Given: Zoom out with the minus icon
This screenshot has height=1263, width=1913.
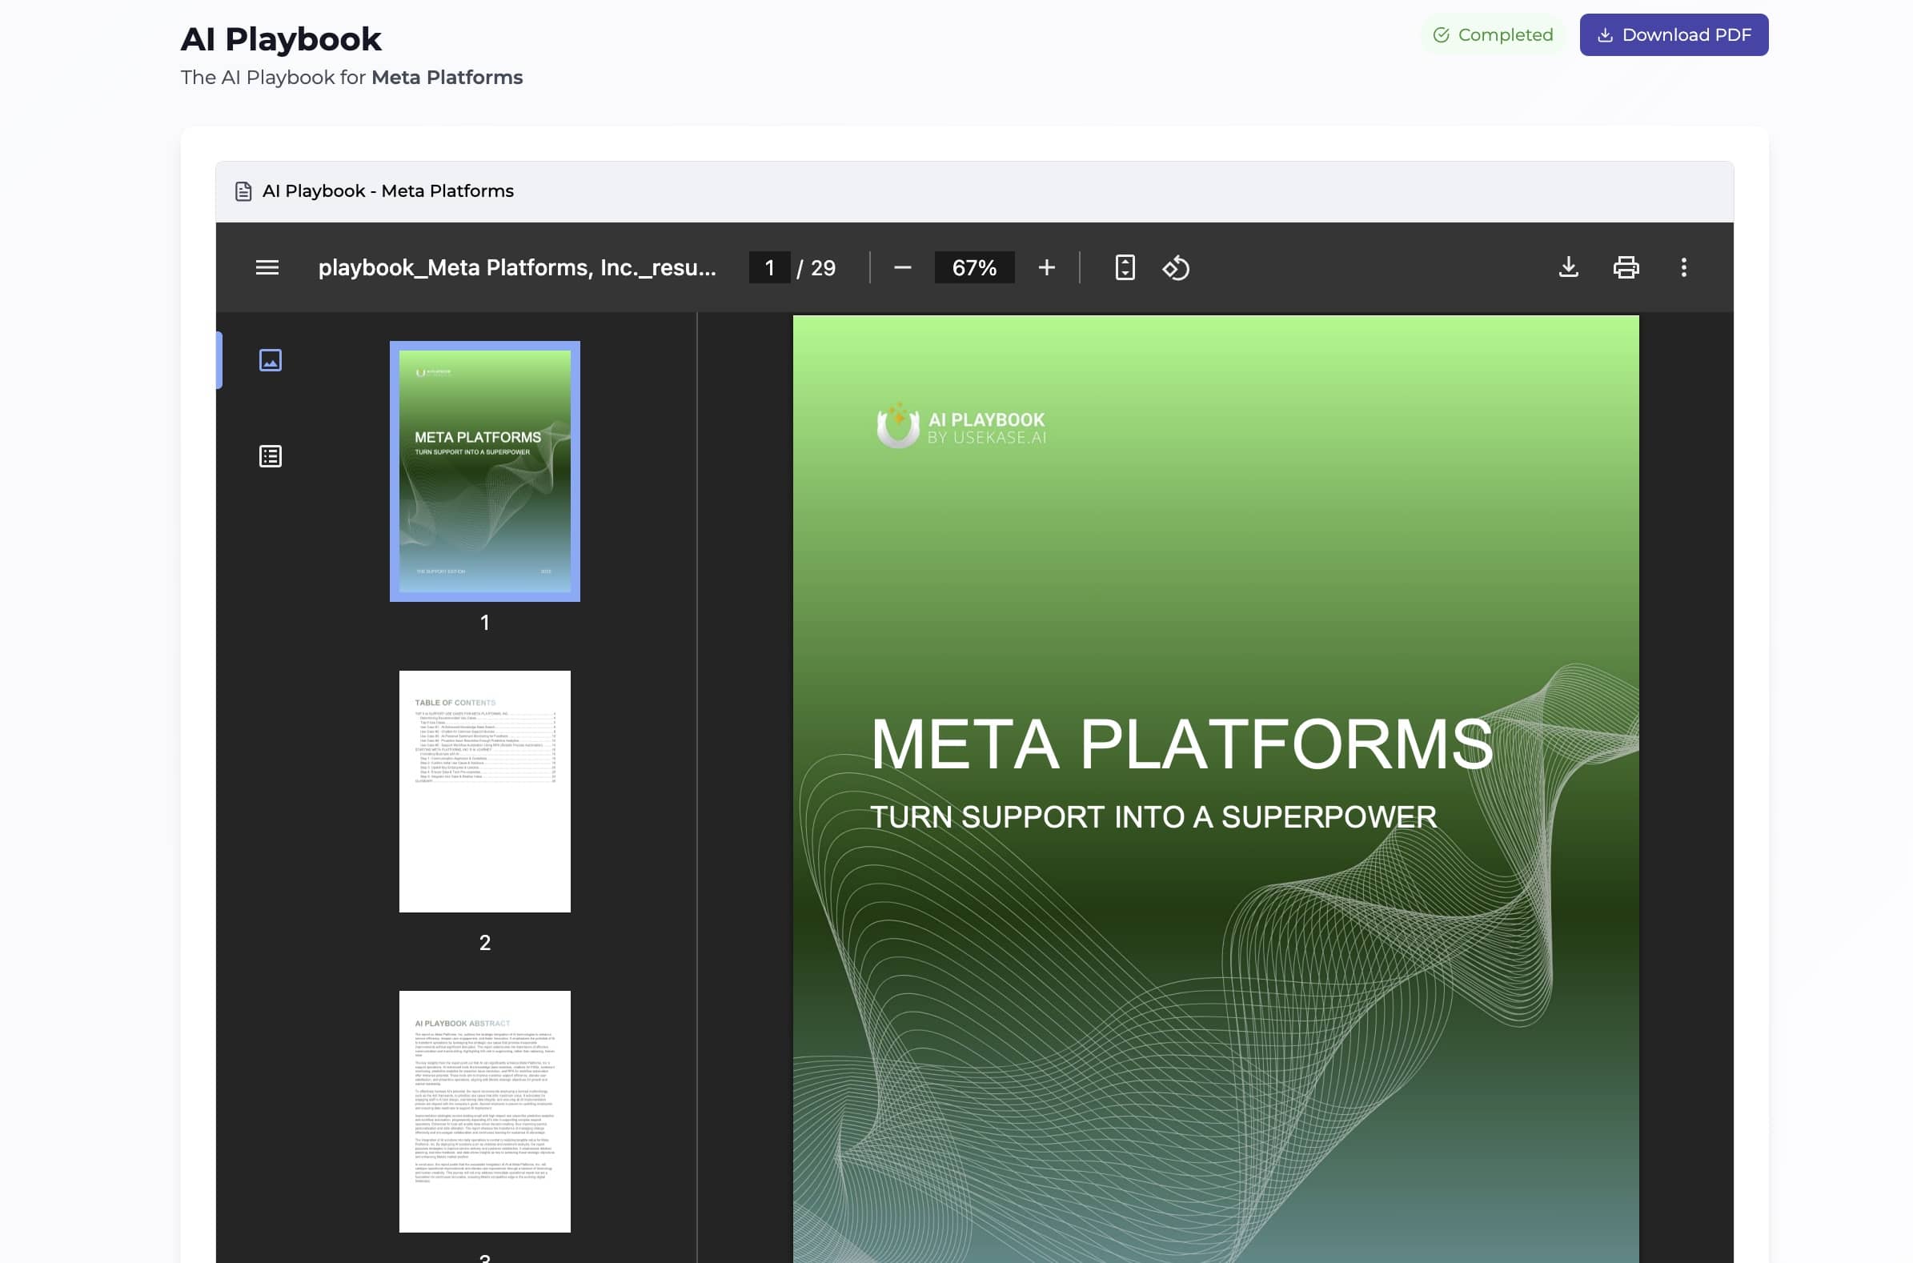Looking at the screenshot, I should 902,267.
